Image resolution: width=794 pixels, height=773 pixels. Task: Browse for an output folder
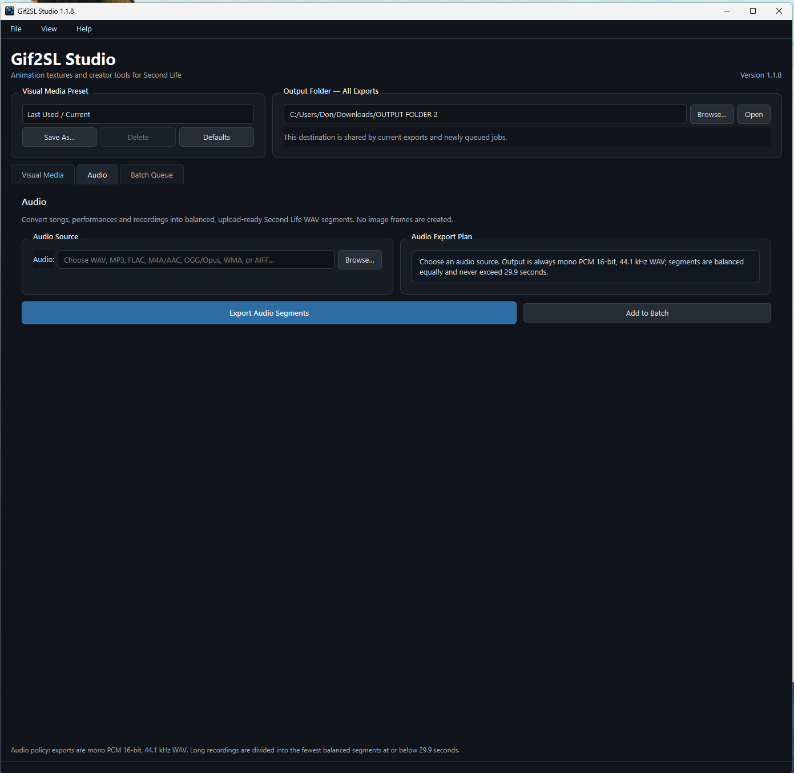point(712,114)
